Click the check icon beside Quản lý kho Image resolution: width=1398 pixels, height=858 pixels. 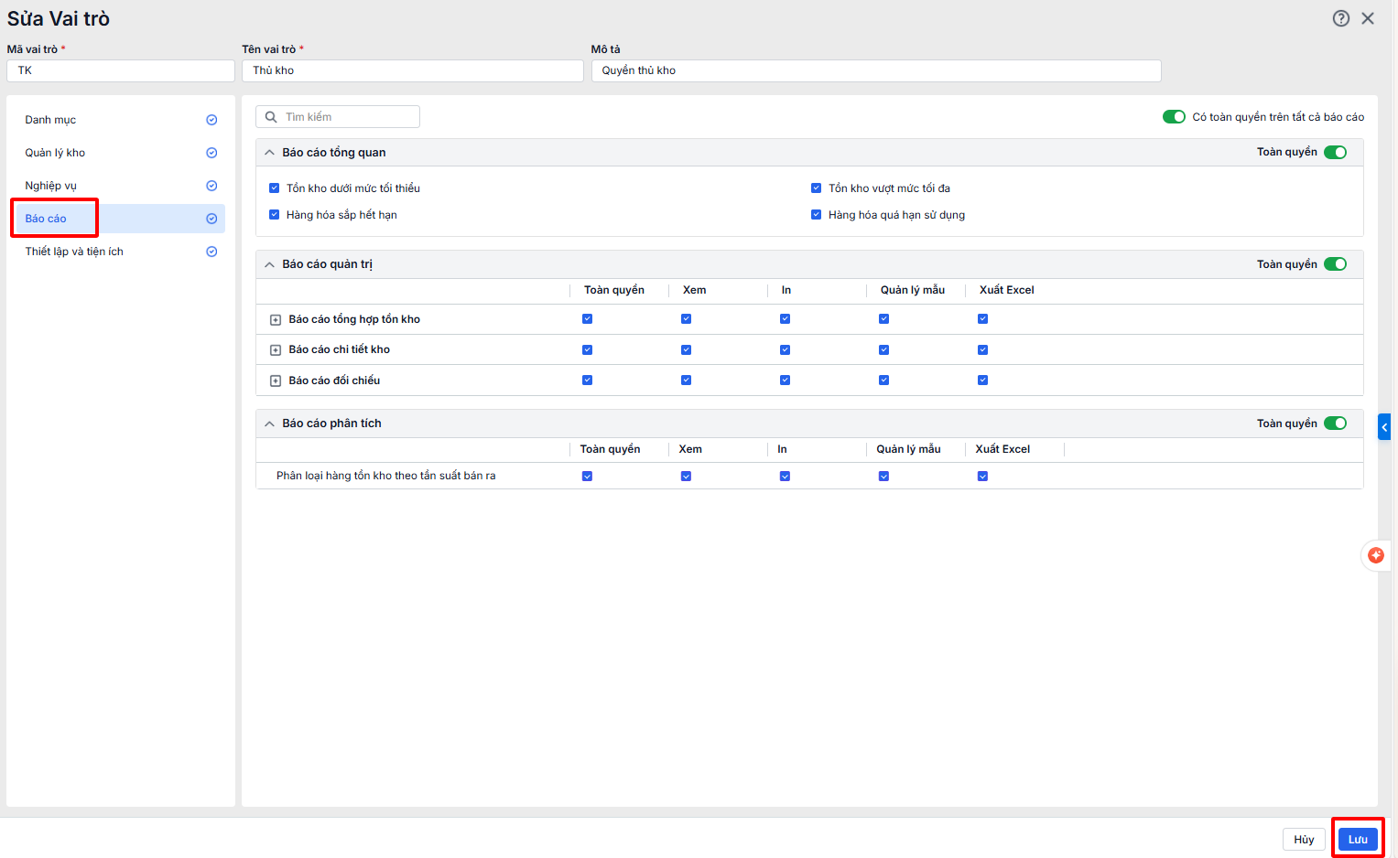pos(211,153)
